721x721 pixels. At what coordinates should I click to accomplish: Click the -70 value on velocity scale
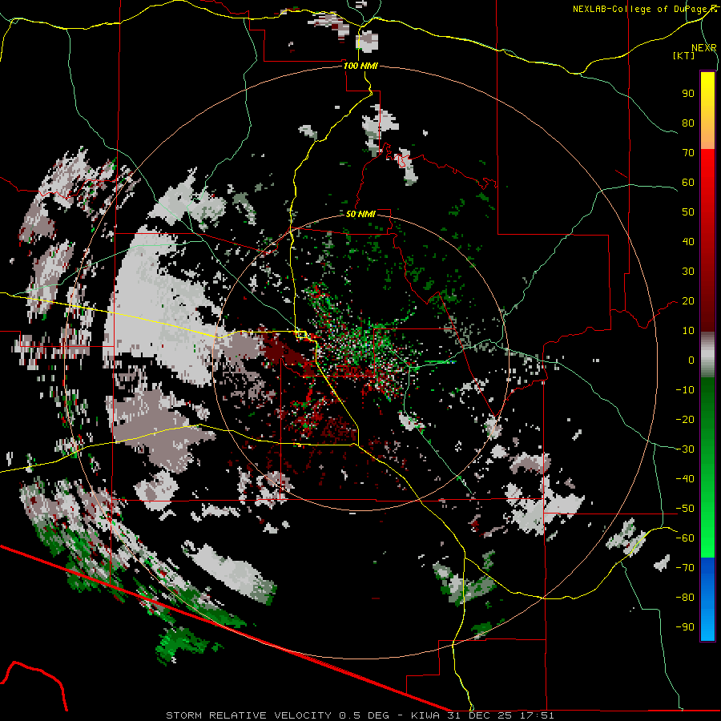coord(685,567)
